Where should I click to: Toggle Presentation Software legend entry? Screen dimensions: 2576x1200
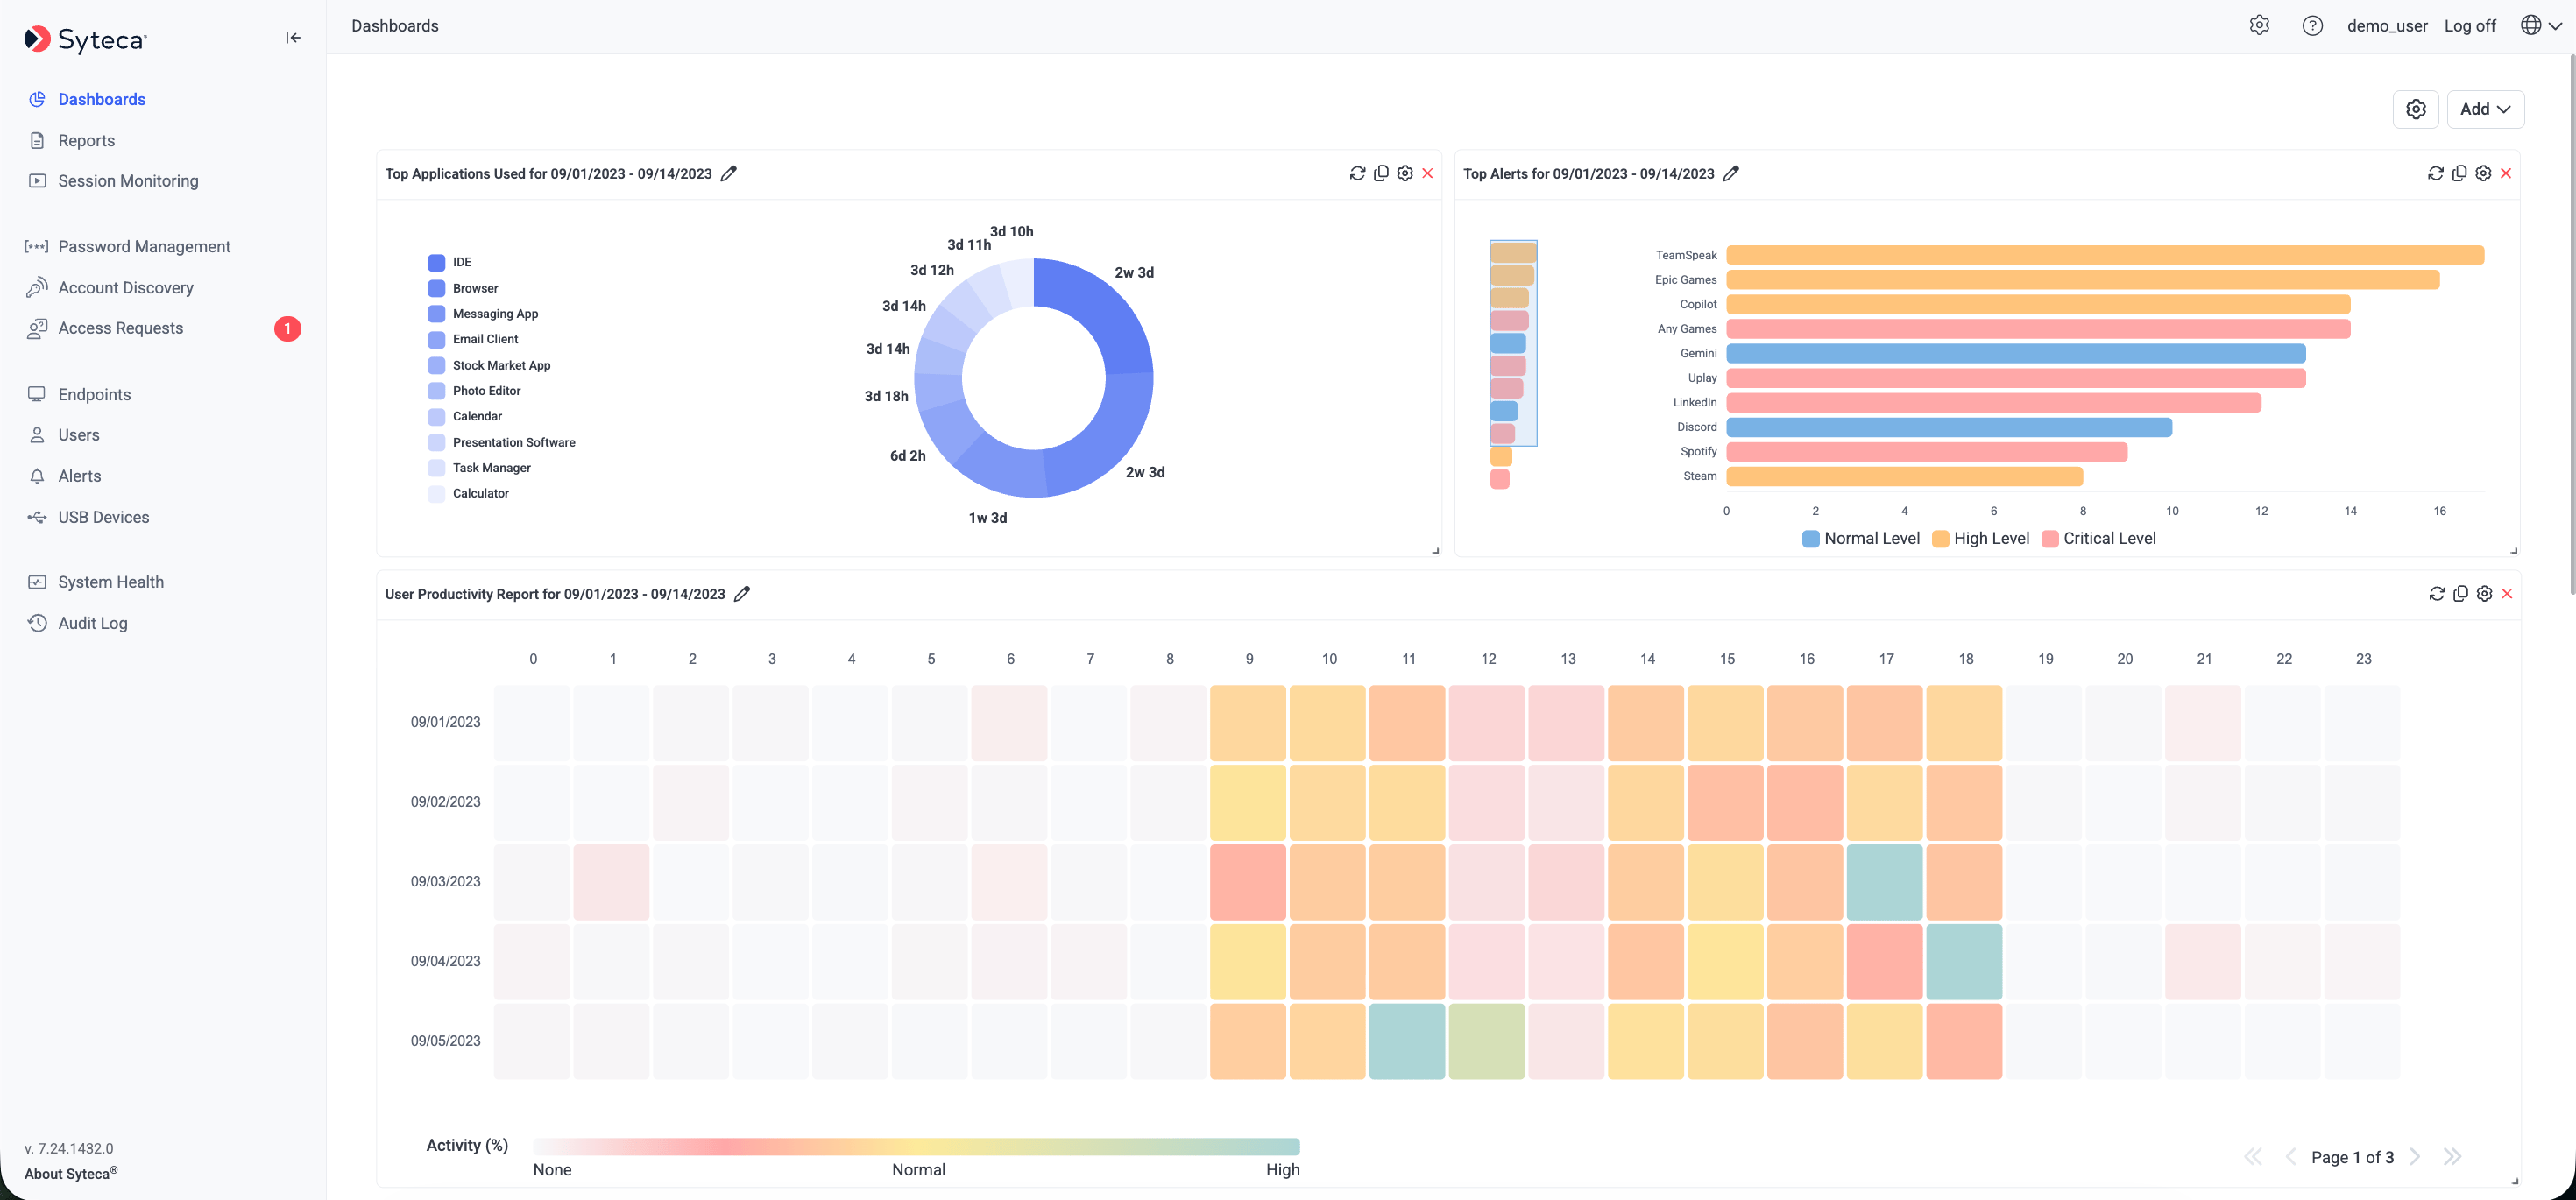click(501, 442)
